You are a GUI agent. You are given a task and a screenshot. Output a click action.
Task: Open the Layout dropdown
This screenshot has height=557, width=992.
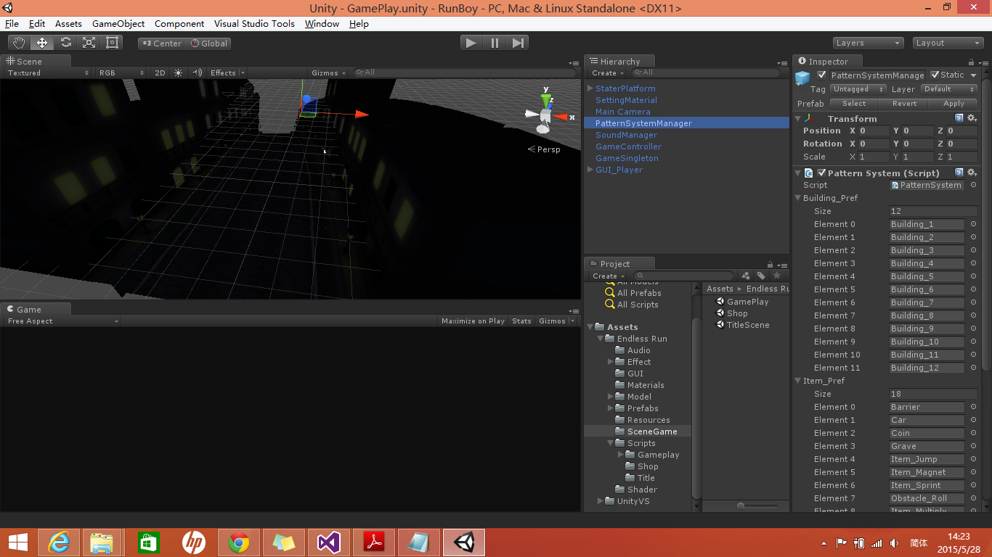pyautogui.click(x=948, y=43)
